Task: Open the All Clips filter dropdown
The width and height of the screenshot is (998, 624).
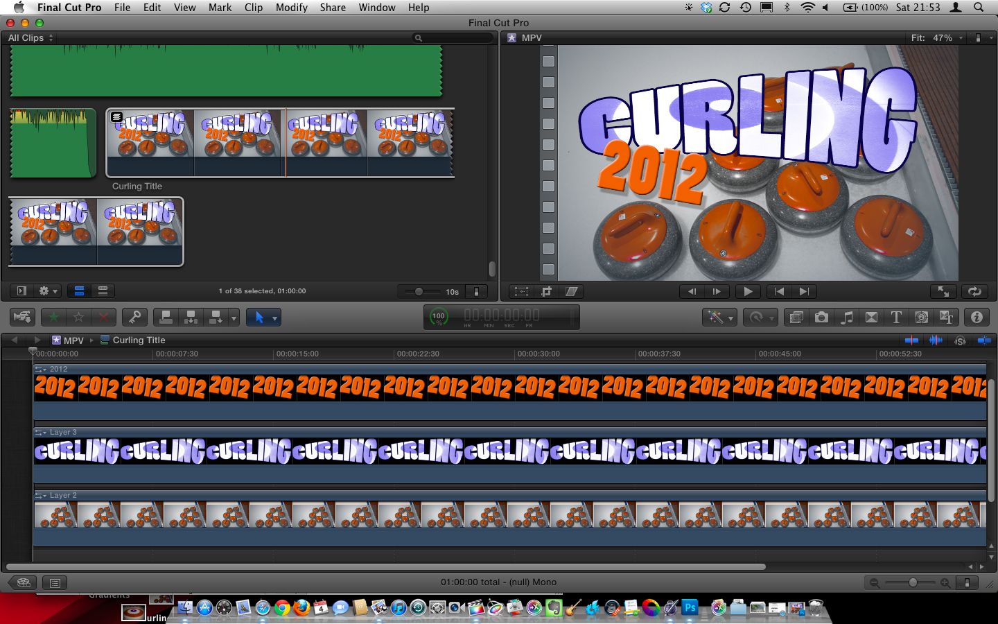Action: point(30,38)
